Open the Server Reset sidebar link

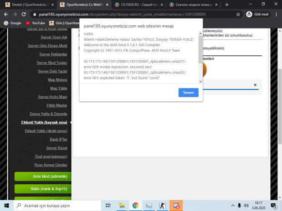[56, 148]
